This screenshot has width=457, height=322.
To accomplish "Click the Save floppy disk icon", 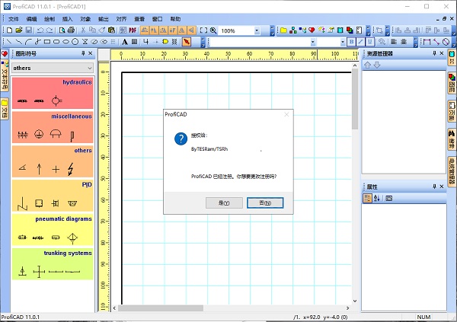I will [29, 30].
